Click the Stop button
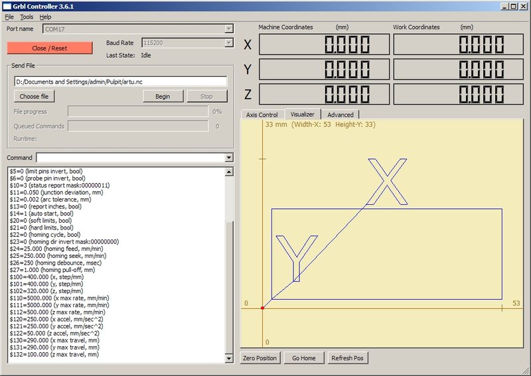 point(206,96)
